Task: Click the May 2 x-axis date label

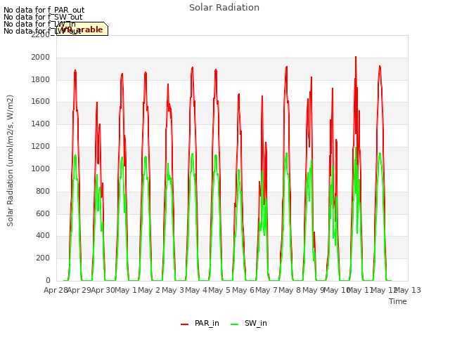Action: pos(149,290)
